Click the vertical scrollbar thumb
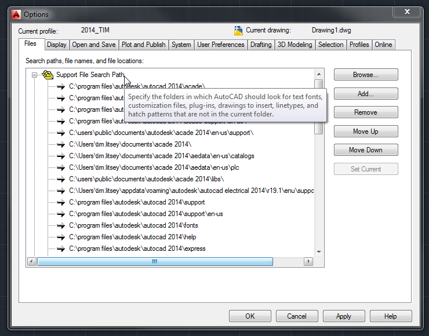 (x=319, y=107)
